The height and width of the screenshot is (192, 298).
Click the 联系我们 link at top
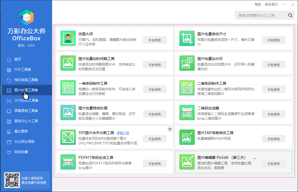click(271, 4)
